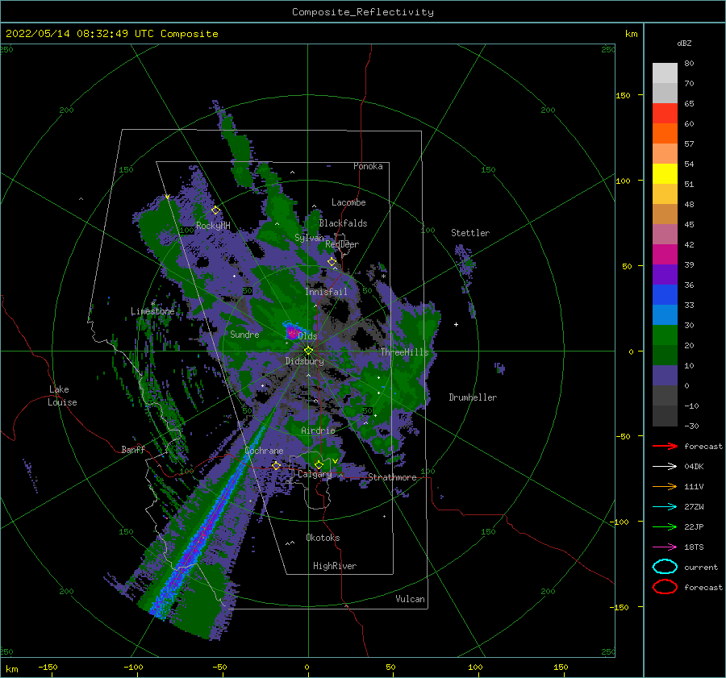Pick the magenta 18TS arrow icon
Viewport: 726px width, 678px height.
[x=665, y=547]
